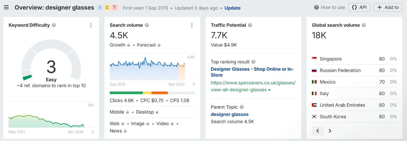Click the Keyword Difficulty history chart
The height and width of the screenshot is (141, 407).
[46, 121]
